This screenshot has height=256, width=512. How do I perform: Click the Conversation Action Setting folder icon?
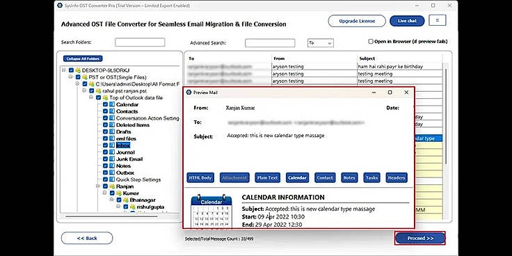(112, 118)
